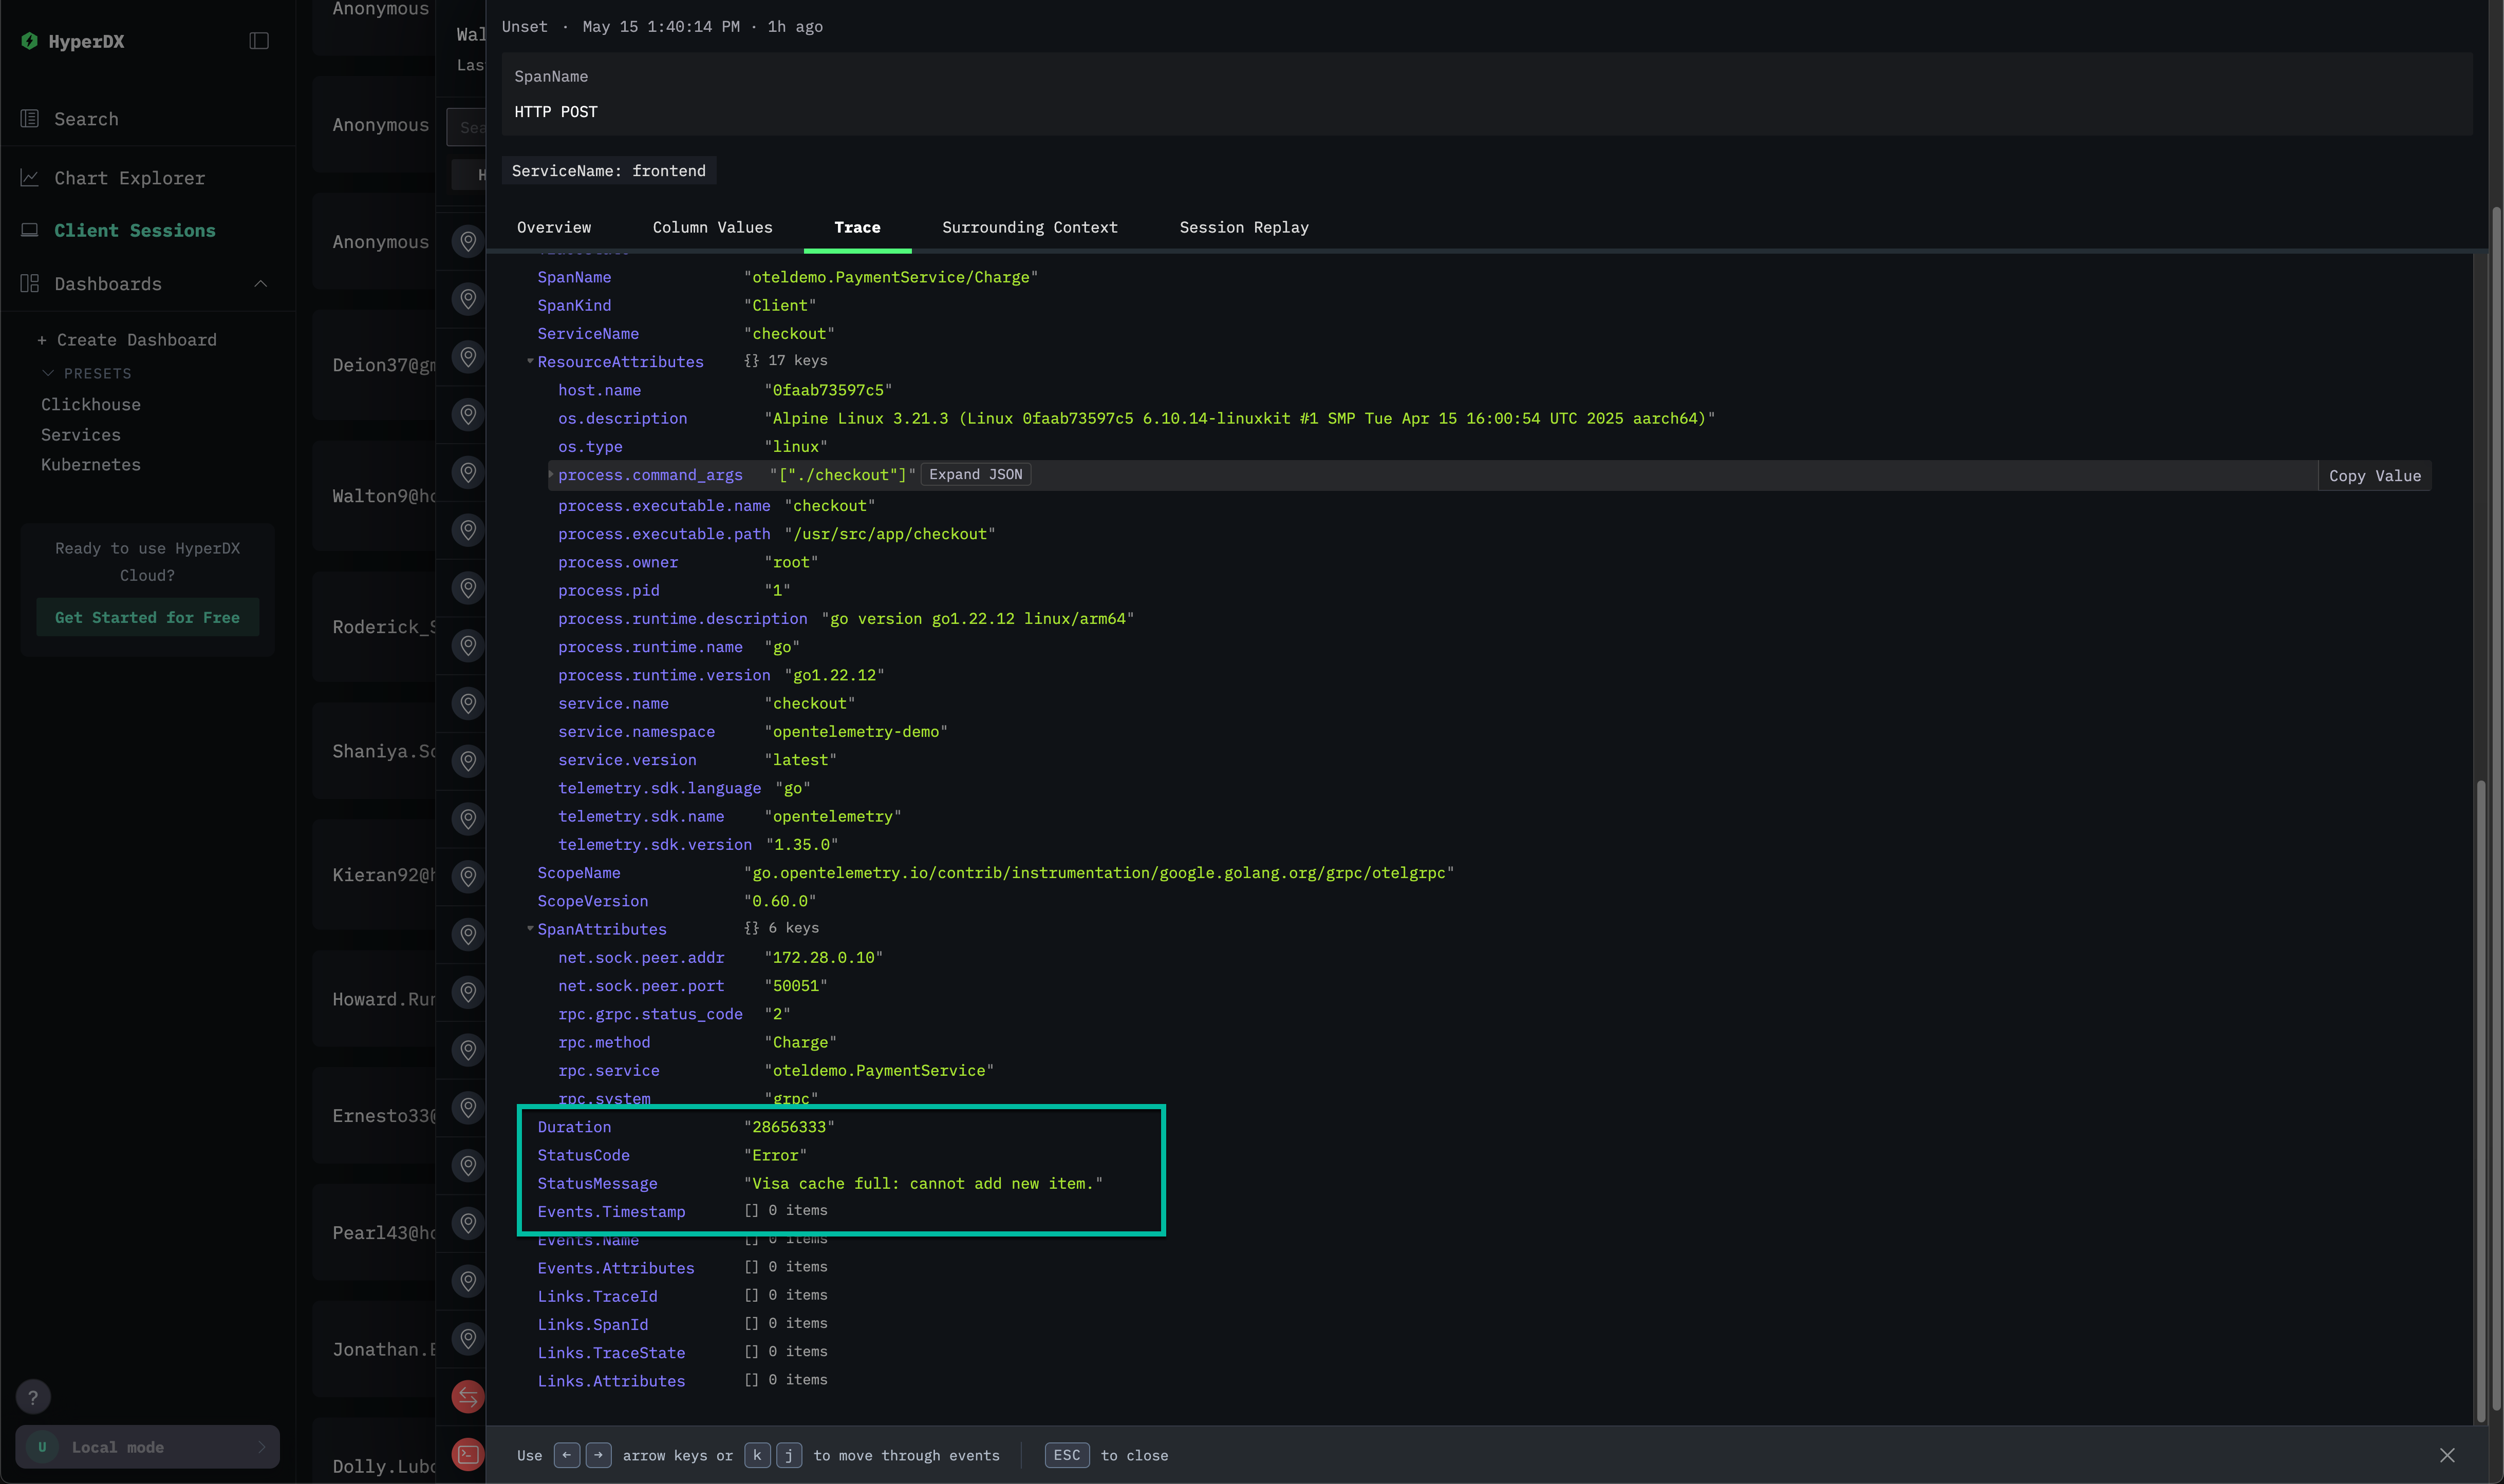
Task: Collapse the Dashboards menu chevron
Action: 261,284
